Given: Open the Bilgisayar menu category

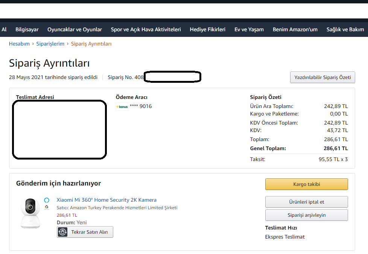Looking at the screenshot, I should click(27, 29).
